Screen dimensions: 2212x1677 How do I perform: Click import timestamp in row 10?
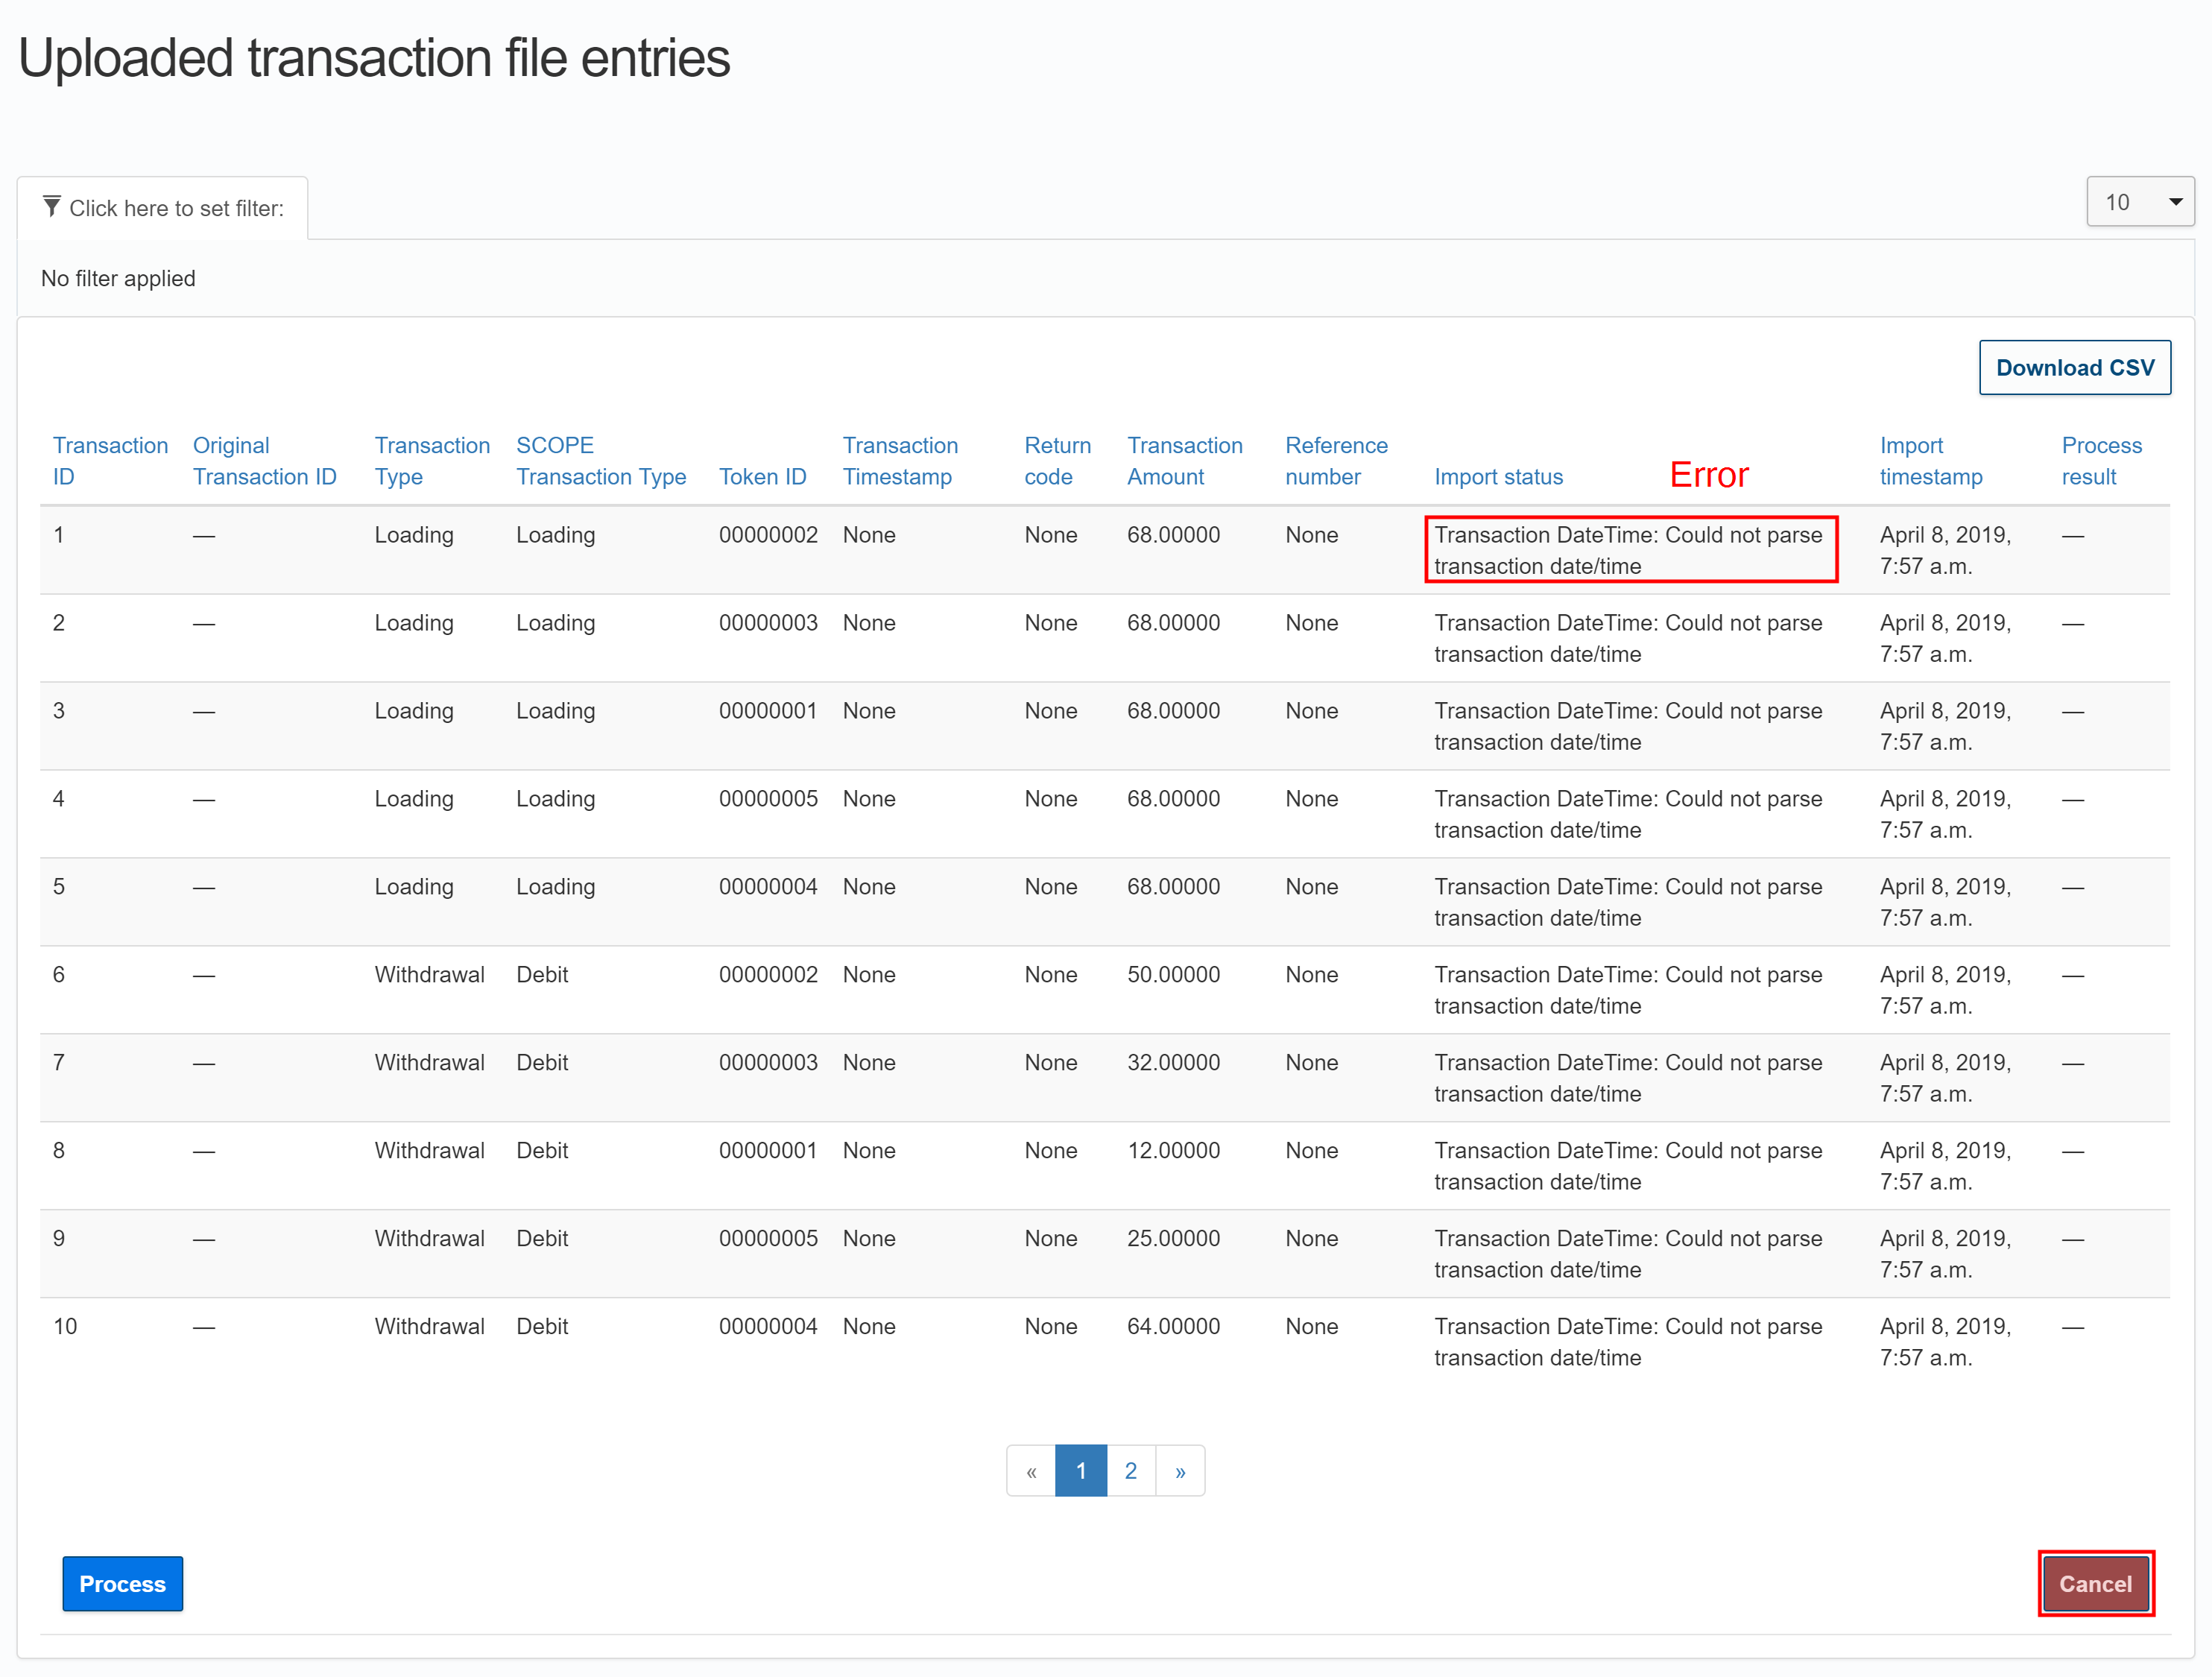[x=1945, y=1342]
